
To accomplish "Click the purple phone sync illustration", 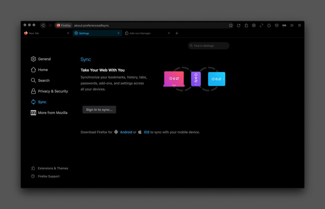I will pyautogui.click(x=196, y=79).
